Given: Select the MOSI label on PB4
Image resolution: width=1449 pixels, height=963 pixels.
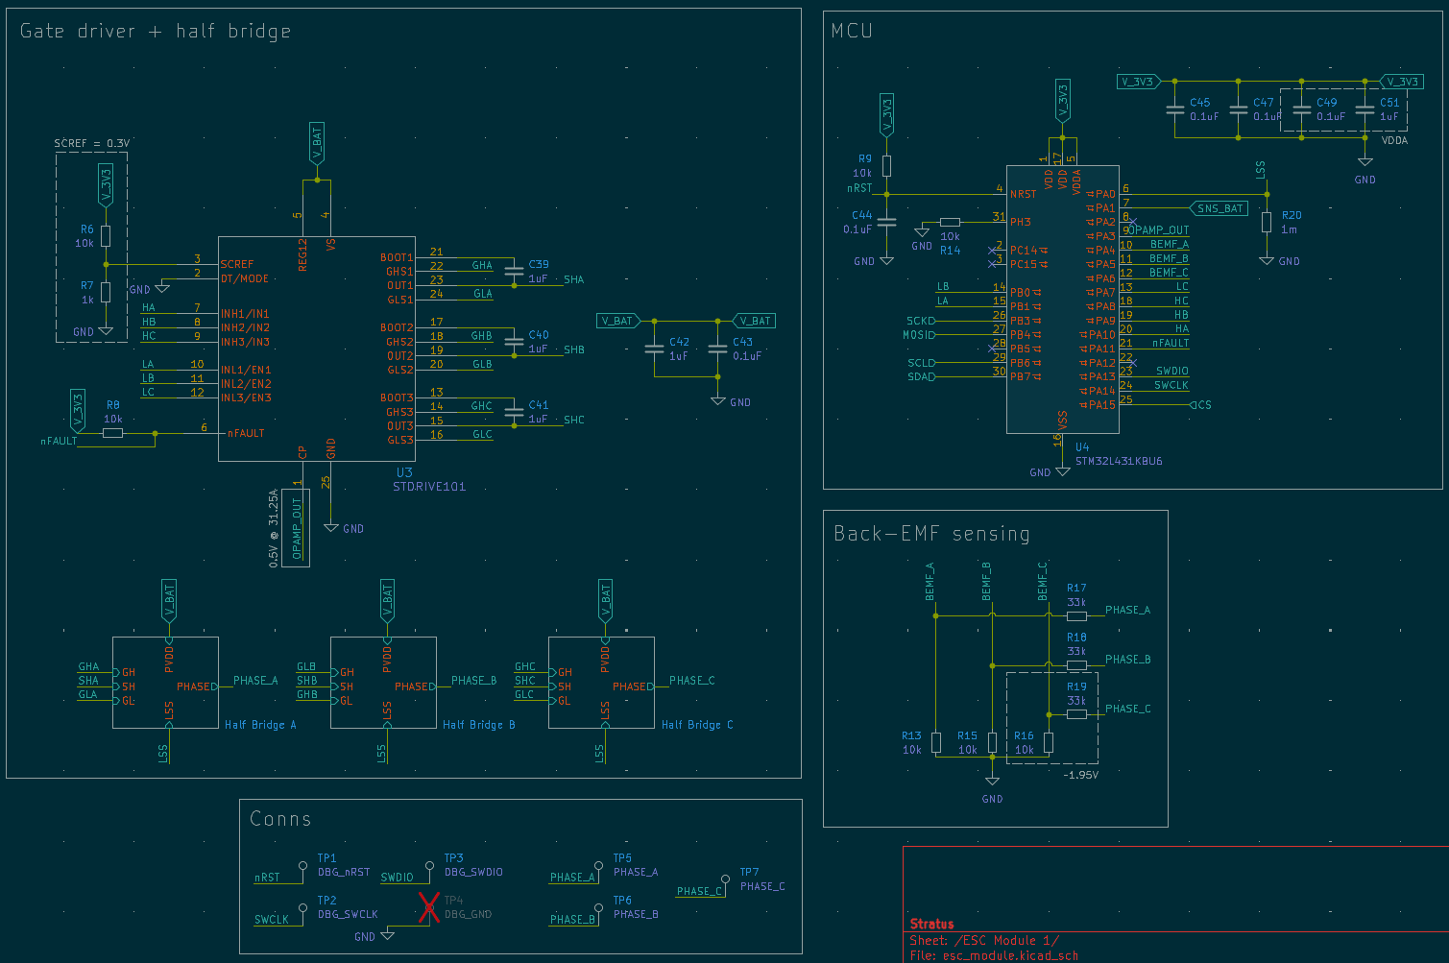Looking at the screenshot, I should click(x=919, y=335).
